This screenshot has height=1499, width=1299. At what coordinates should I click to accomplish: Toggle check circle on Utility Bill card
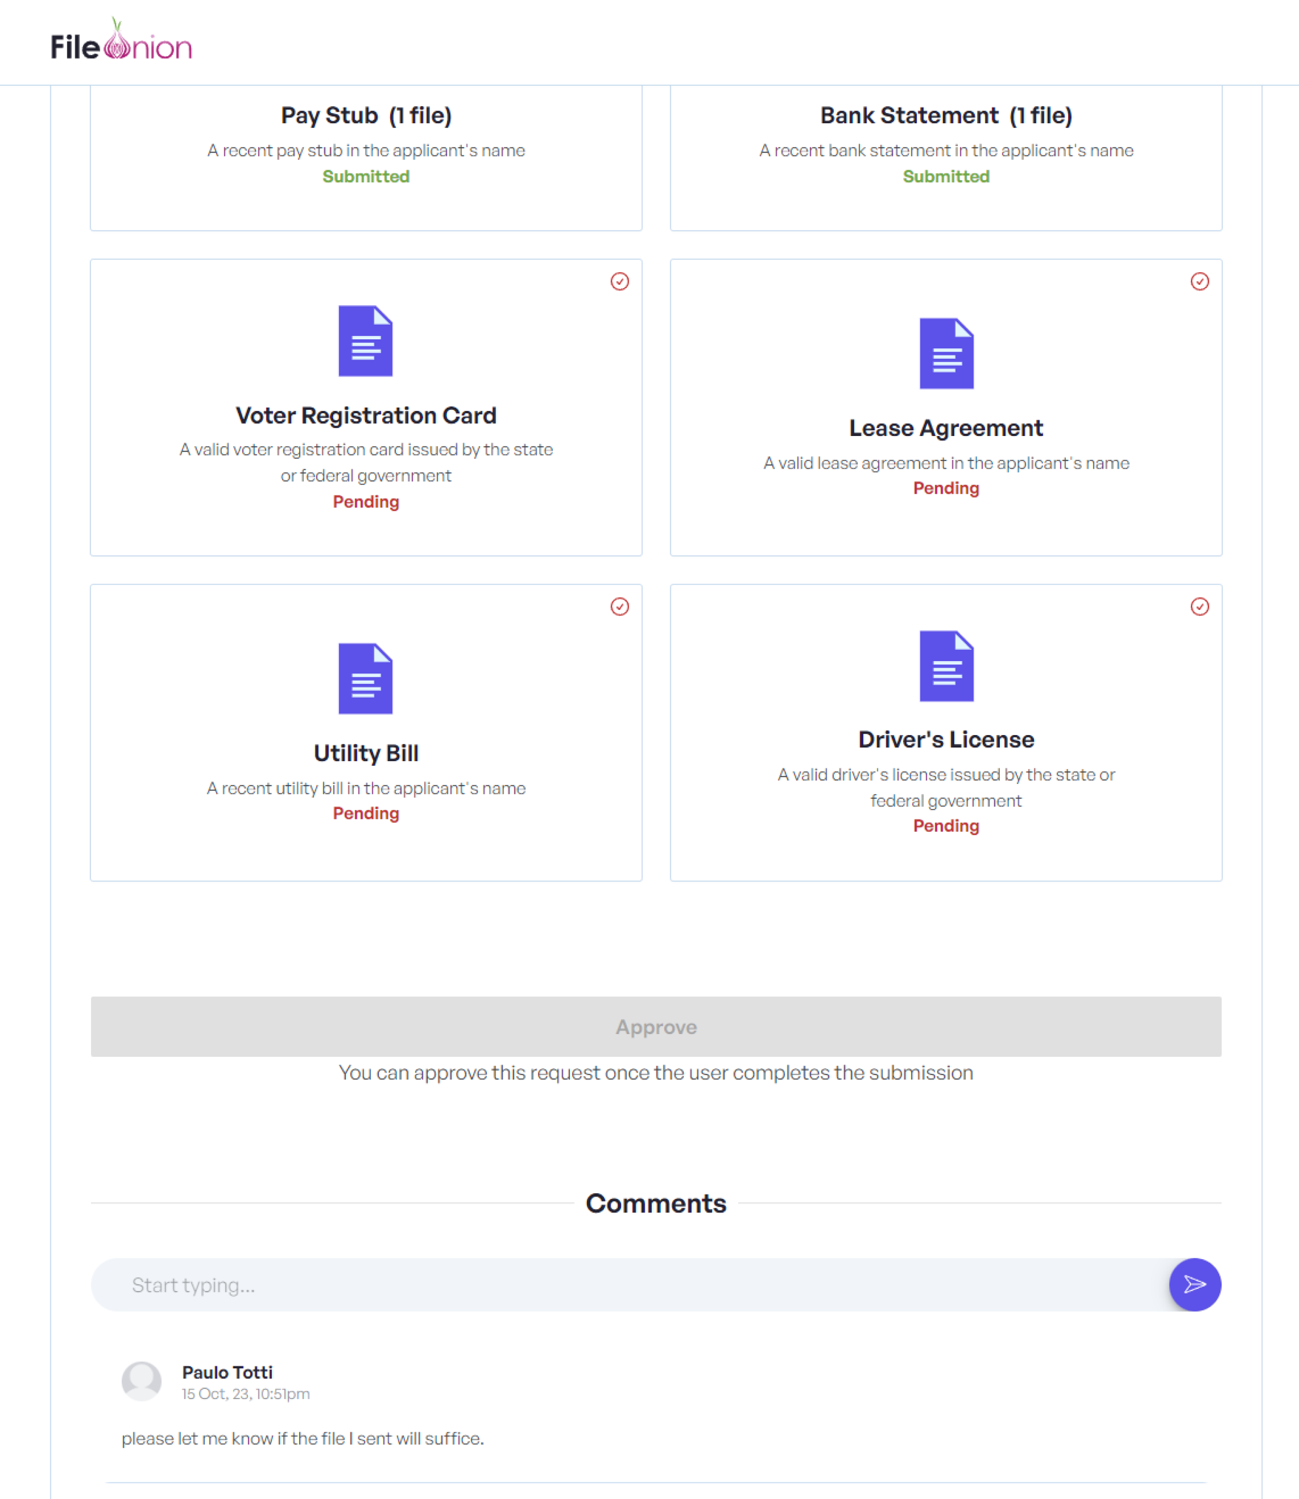(620, 607)
